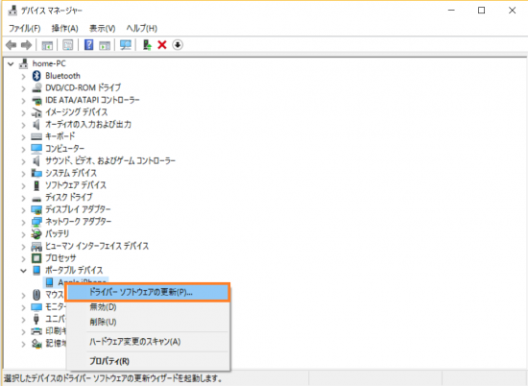Open the Properties toolbar icon

[68, 45]
